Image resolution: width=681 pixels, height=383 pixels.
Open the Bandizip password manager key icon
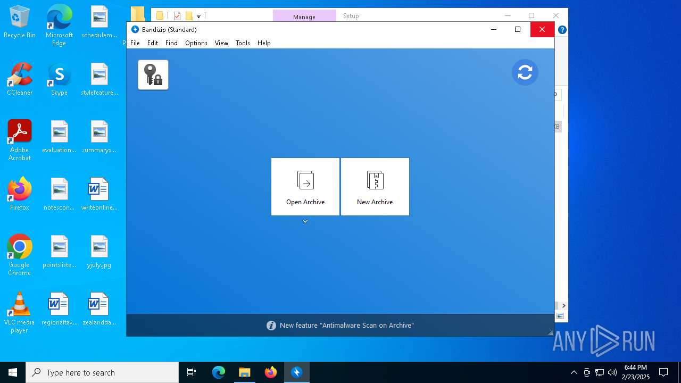(153, 74)
